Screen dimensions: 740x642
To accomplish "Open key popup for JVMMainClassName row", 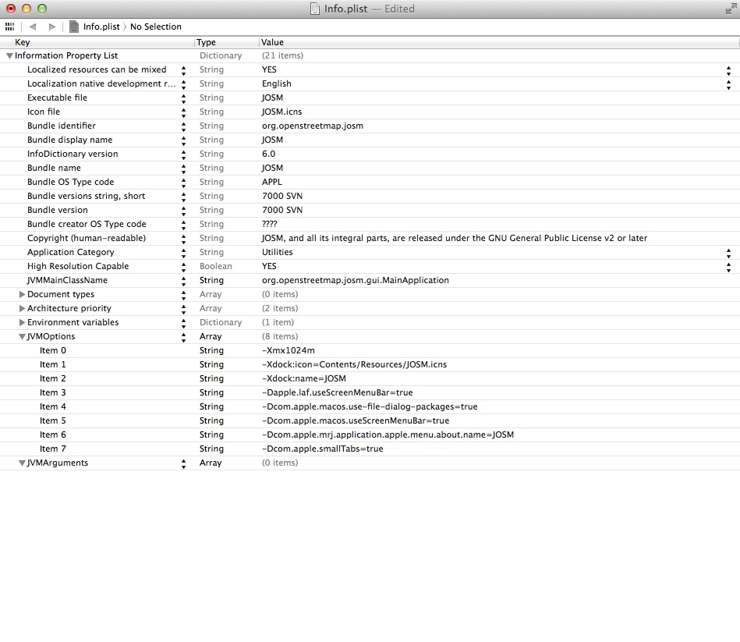I will click(183, 281).
